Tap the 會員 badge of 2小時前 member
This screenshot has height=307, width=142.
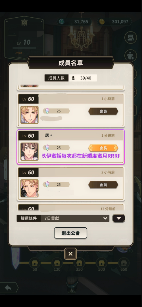(103, 185)
